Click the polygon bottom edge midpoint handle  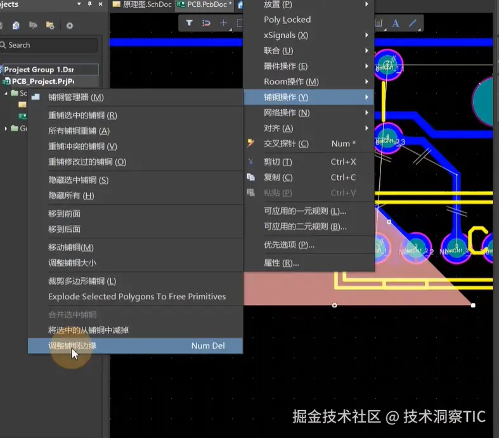coord(335,306)
